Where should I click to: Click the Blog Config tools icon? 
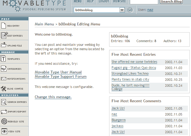[3, 89]
